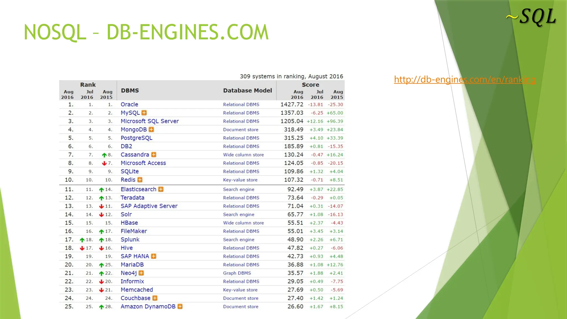Viewport: 567px width, 319px height.
Task: Click Wide column store in Cassandra row
Action: pos(243,155)
